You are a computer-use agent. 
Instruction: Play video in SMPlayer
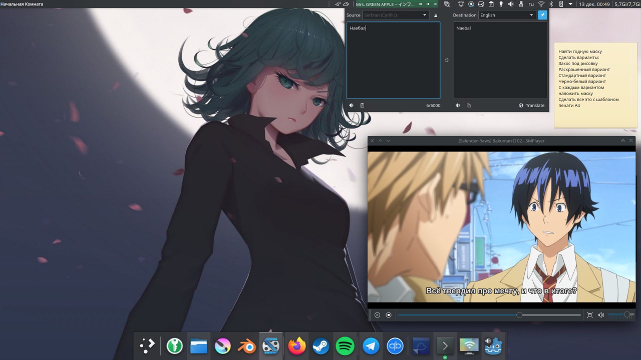(377, 315)
